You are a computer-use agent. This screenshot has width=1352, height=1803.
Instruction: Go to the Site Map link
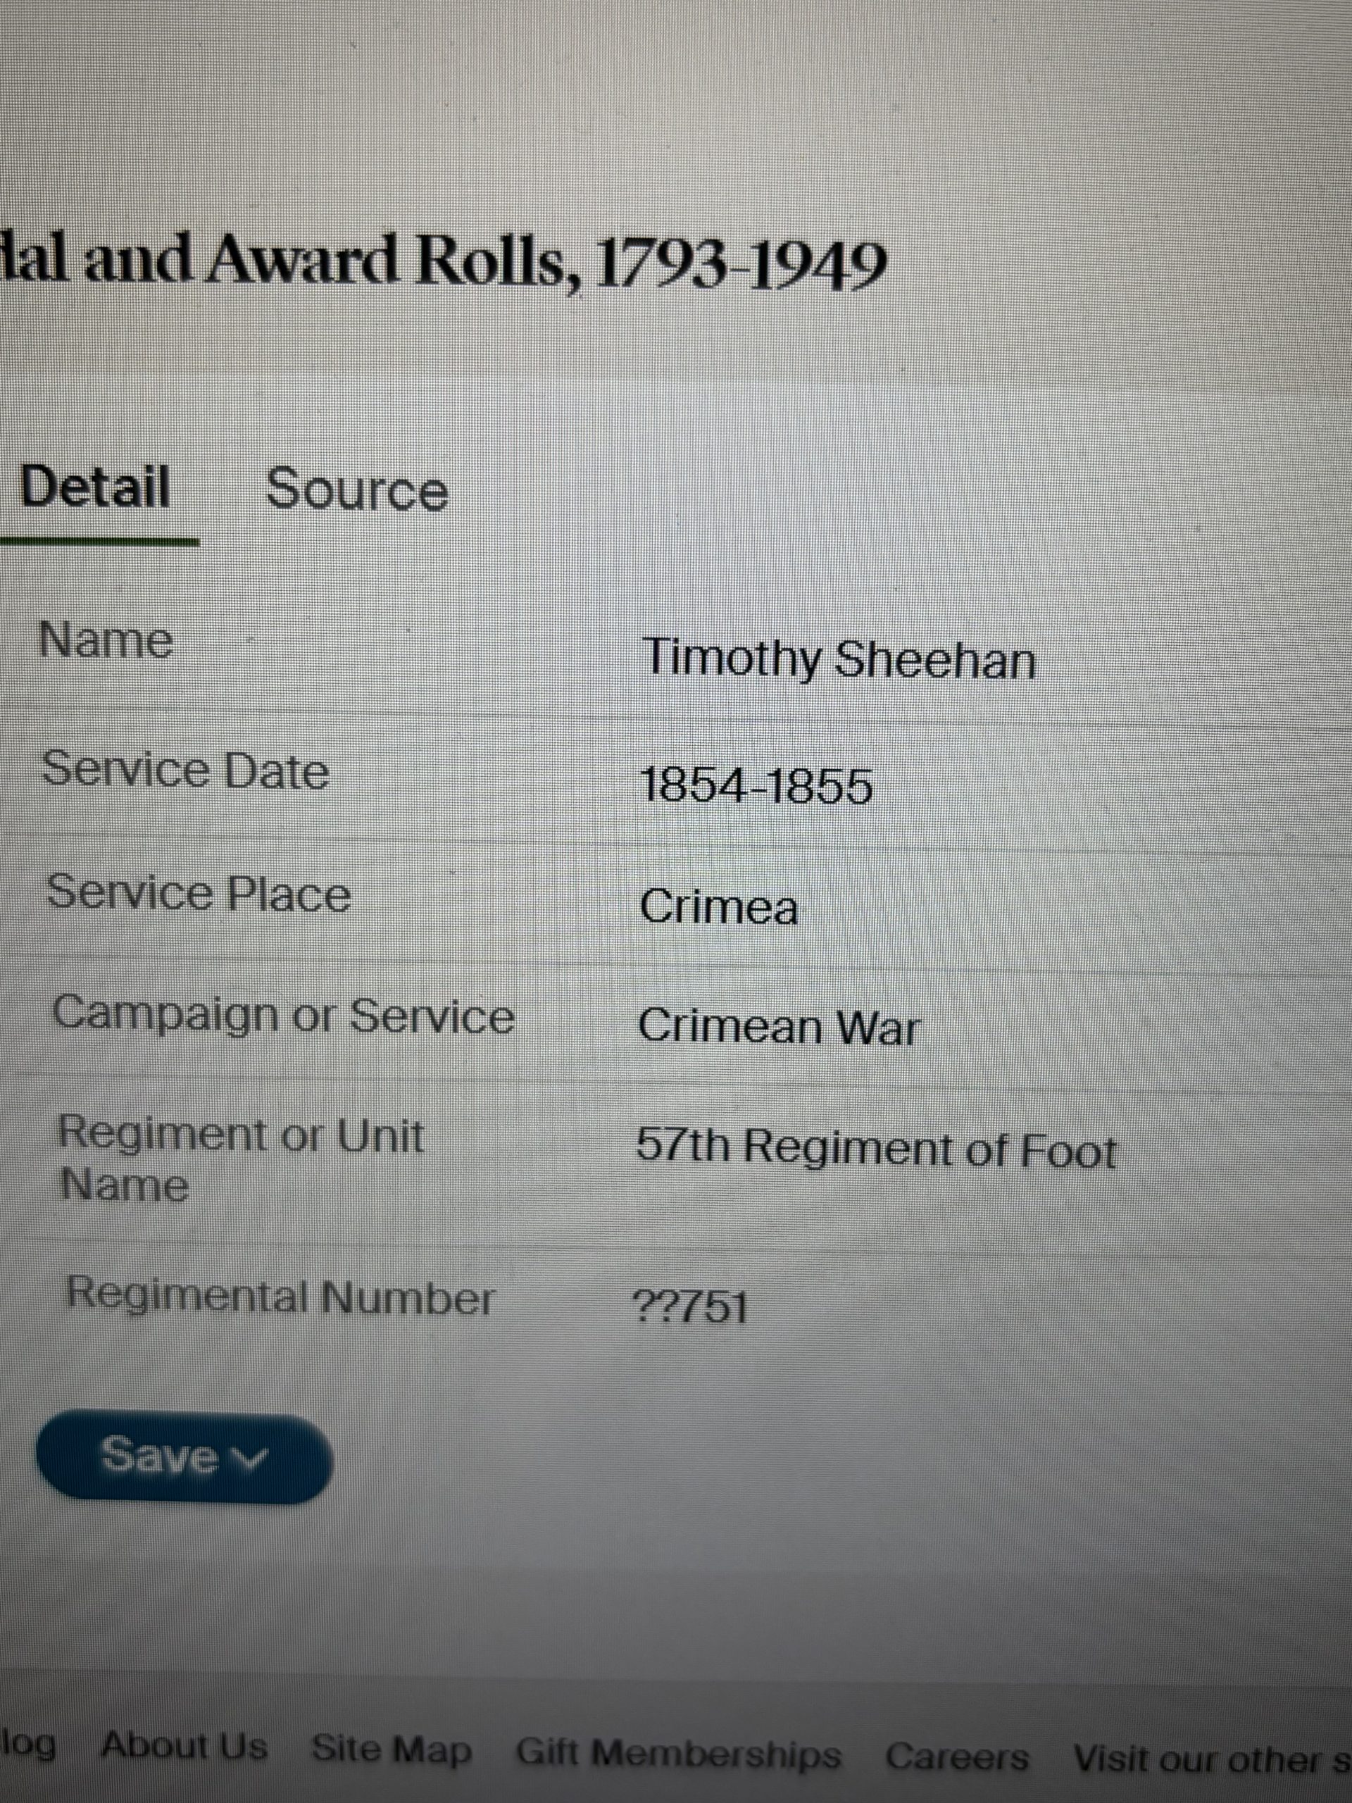click(x=392, y=1749)
